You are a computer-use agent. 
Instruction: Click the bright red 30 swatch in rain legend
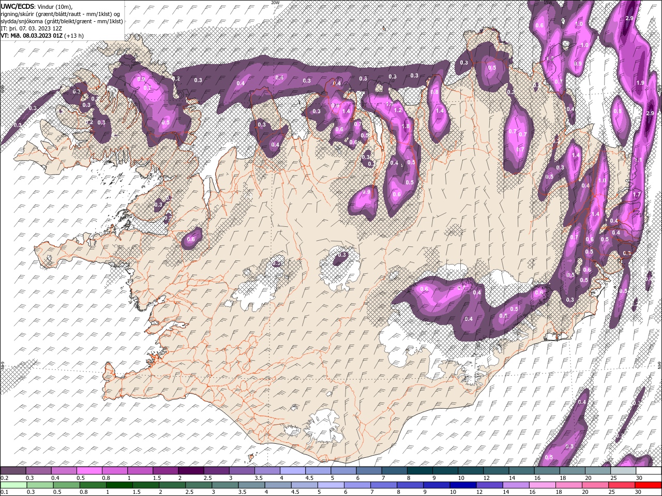tap(648, 485)
